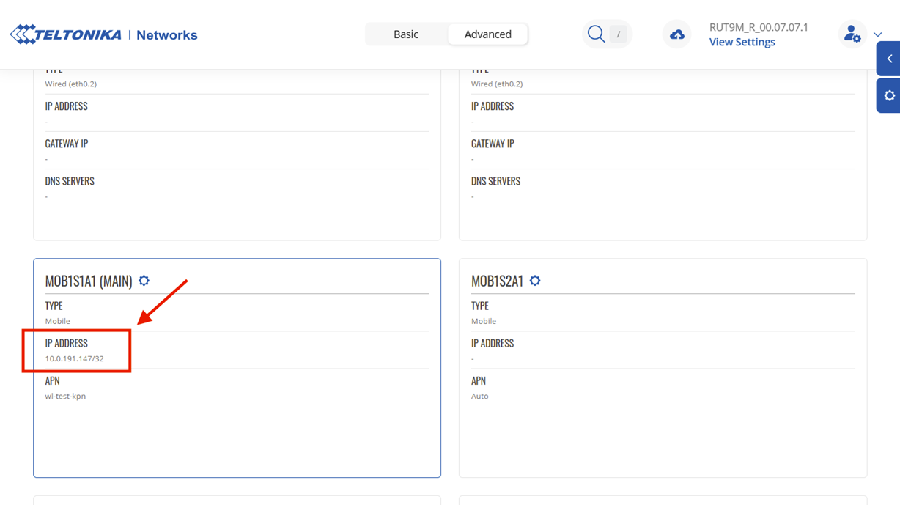Click the IP address 10.0.191.147/32
Viewport: 900px width, 505px height.
pyautogui.click(x=75, y=359)
